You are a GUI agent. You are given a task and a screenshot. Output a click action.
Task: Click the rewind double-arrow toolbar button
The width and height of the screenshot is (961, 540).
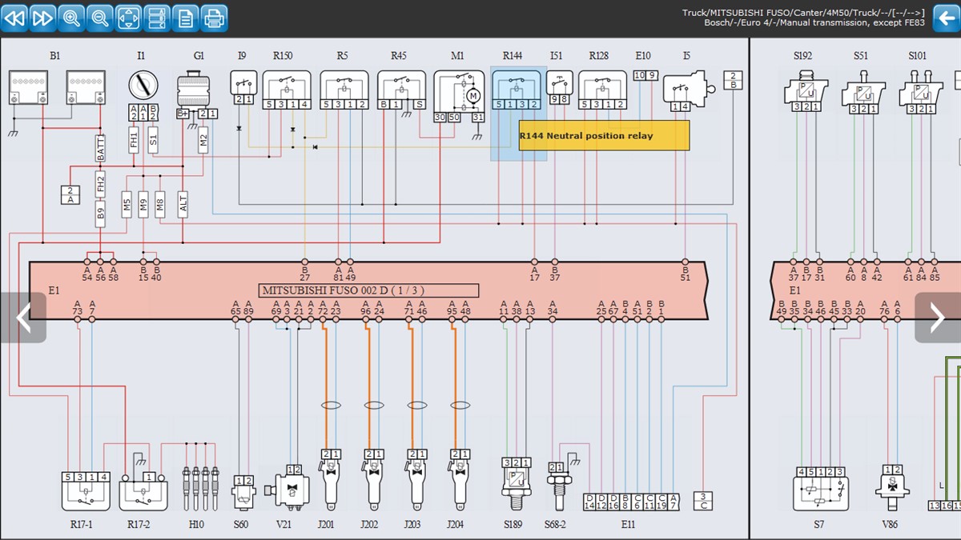point(14,18)
